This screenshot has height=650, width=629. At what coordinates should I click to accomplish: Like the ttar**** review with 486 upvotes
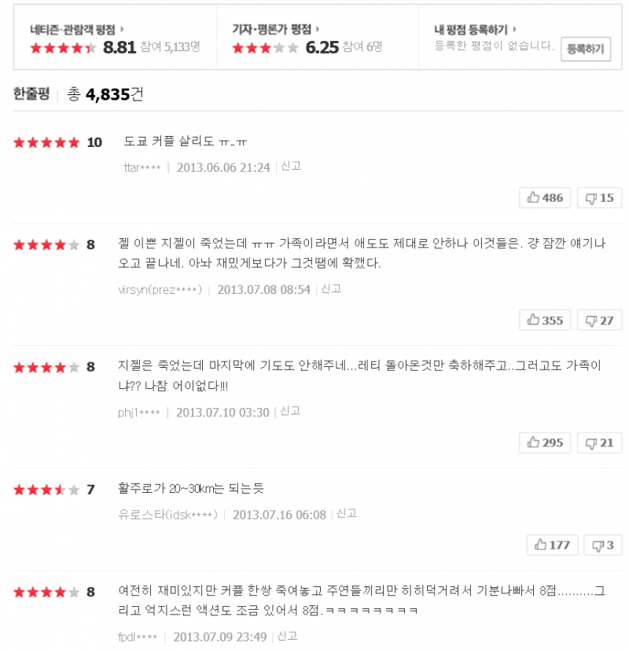[x=545, y=198]
